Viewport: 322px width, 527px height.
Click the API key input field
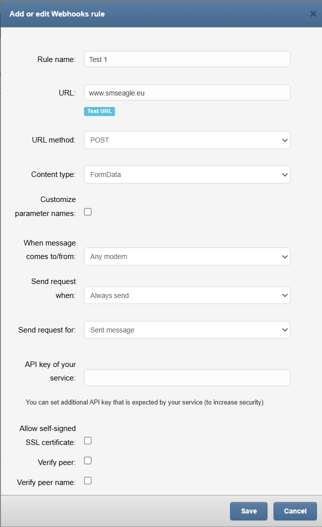pyautogui.click(x=187, y=378)
